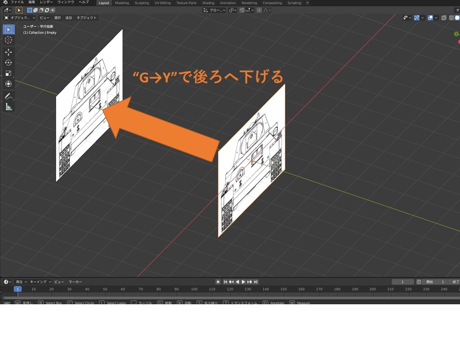Toggle the auto keying record button
This screenshot has height=345, width=460.
pyautogui.click(x=218, y=282)
